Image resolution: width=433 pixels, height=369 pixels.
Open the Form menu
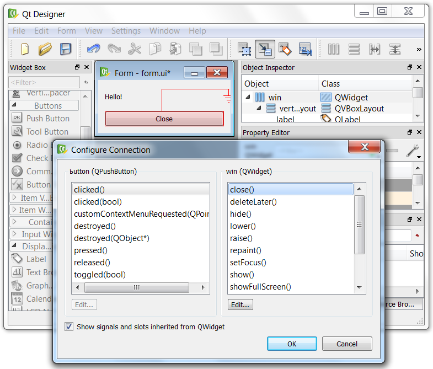(x=67, y=31)
